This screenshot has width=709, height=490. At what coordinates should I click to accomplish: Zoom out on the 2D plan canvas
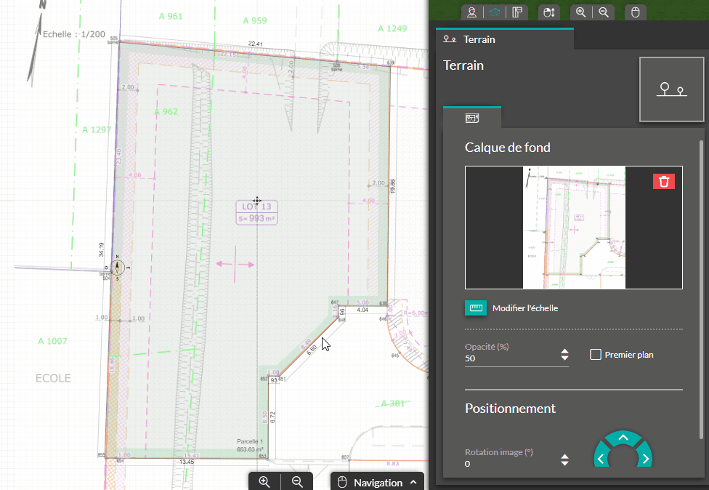pyautogui.click(x=297, y=481)
